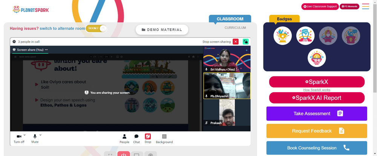Click the greyed meditating badge
The height and width of the screenshot is (156, 377).
point(328,36)
